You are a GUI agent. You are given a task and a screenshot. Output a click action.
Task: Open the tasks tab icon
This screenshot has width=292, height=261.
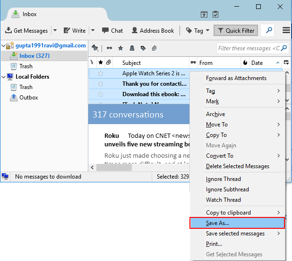[x=215, y=14]
